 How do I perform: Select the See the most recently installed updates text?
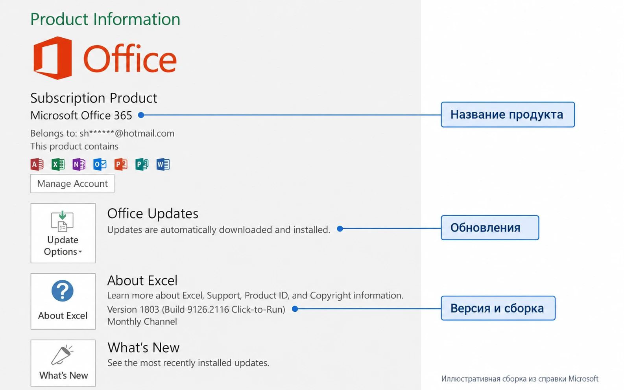click(188, 363)
